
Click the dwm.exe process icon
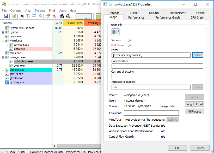tap(11, 66)
